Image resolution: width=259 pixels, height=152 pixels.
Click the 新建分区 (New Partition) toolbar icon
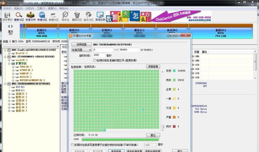[54, 16]
